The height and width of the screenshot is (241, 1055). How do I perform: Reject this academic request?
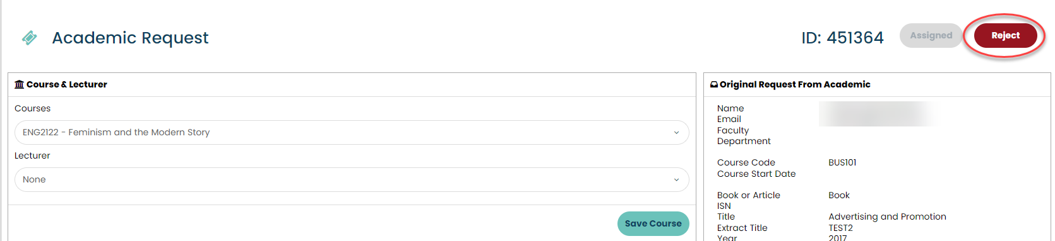tap(1005, 36)
